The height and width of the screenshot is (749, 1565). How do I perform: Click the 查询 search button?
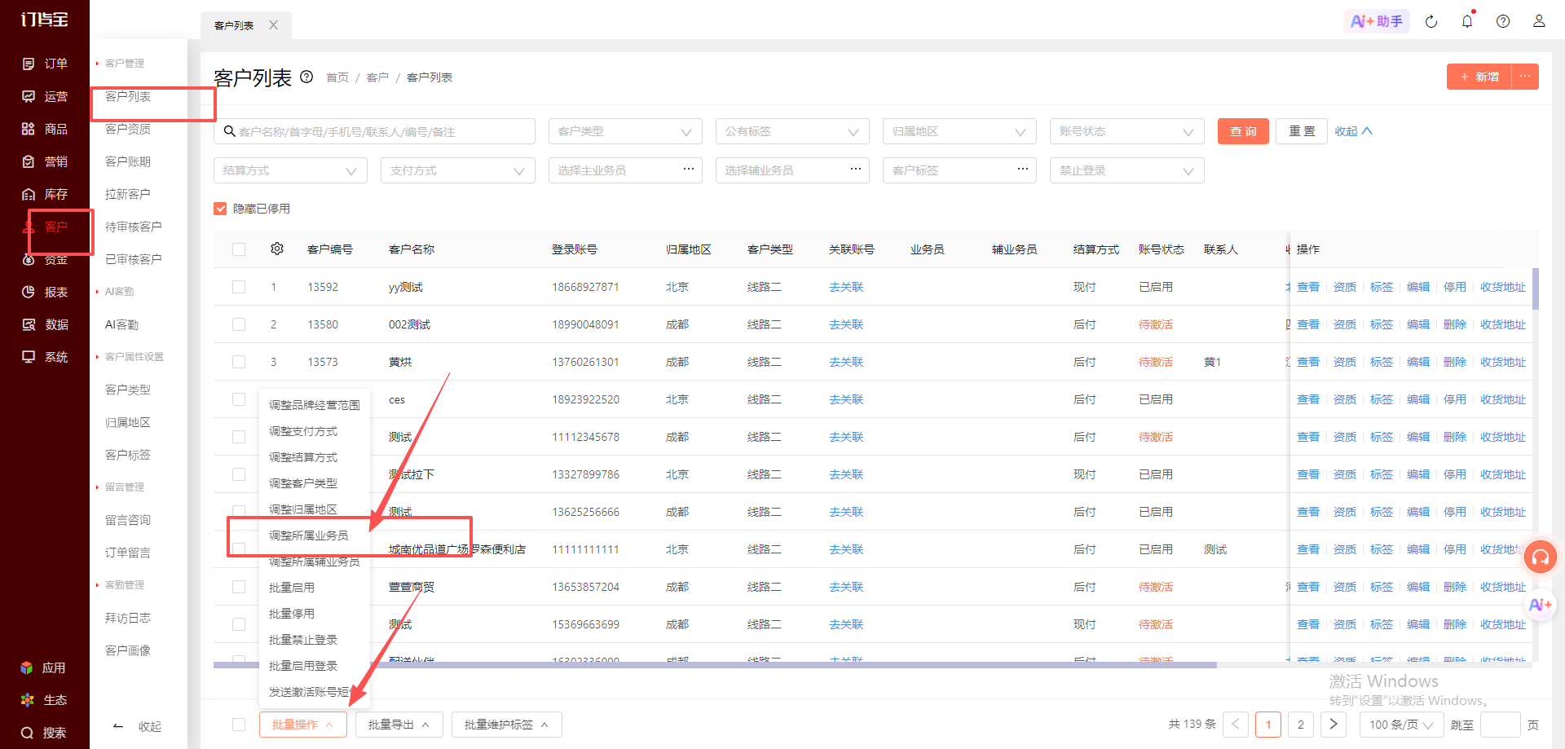click(1243, 131)
